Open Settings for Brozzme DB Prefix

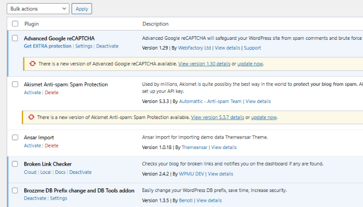coord(59,198)
